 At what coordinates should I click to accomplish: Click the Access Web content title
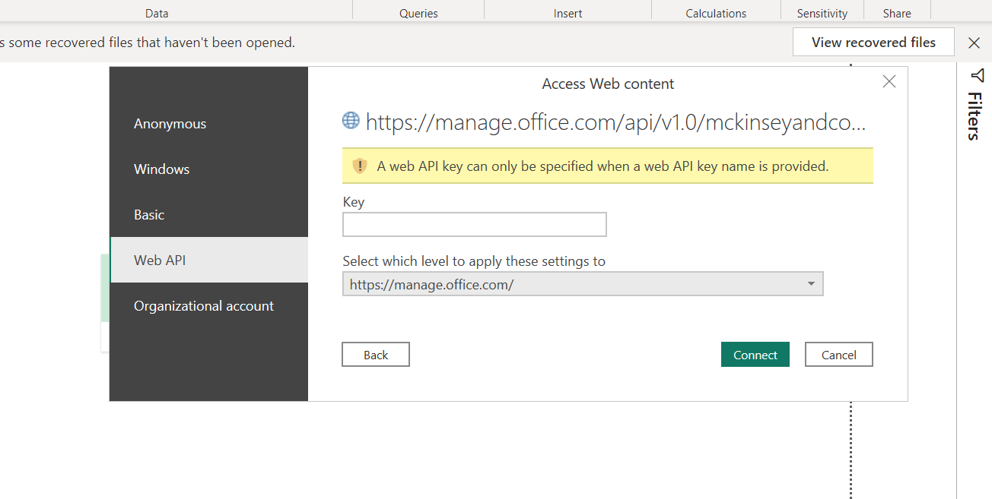[608, 84]
